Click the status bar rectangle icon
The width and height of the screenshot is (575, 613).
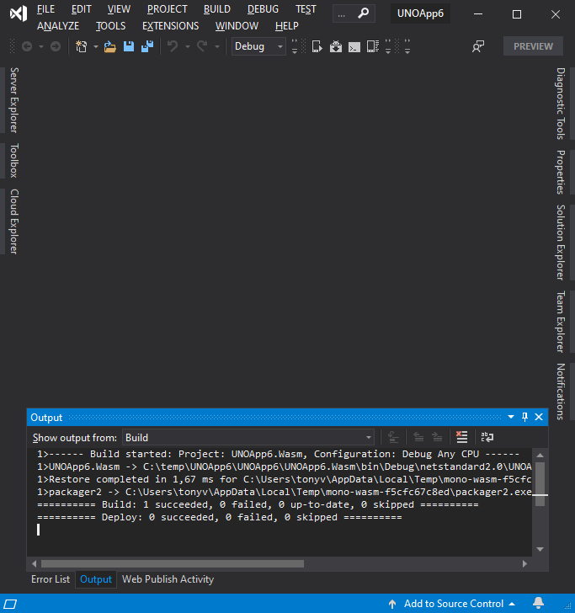[10, 604]
